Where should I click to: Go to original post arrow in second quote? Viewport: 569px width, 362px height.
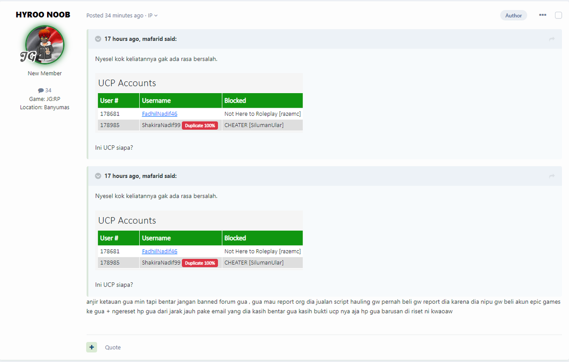(552, 176)
